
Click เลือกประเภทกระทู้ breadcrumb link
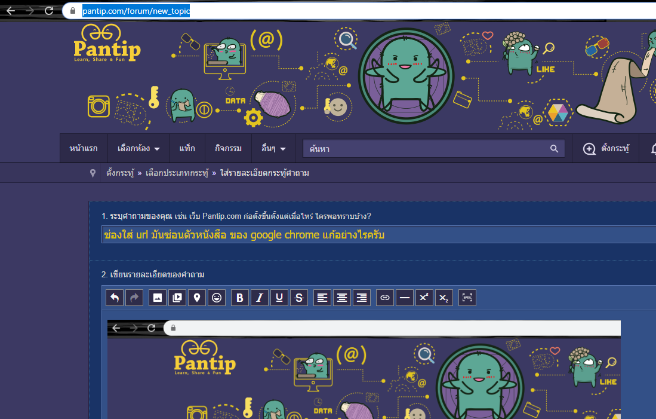[177, 173]
